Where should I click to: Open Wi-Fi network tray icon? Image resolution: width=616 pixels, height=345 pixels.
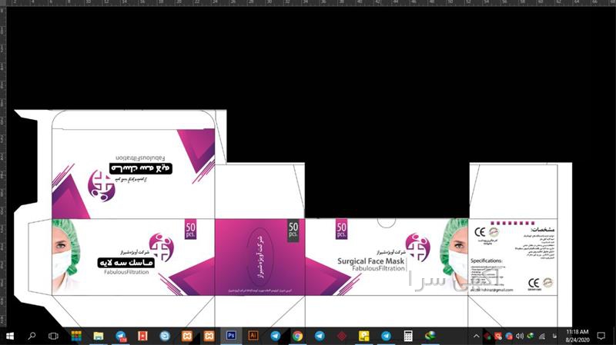[x=542, y=336]
